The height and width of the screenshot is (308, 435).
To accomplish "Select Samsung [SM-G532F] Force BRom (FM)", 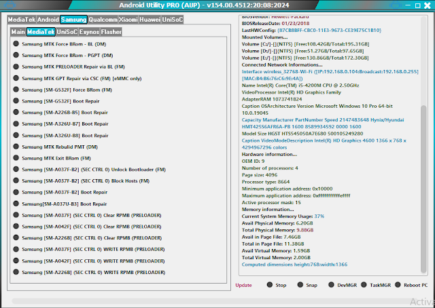I will point(63,90).
